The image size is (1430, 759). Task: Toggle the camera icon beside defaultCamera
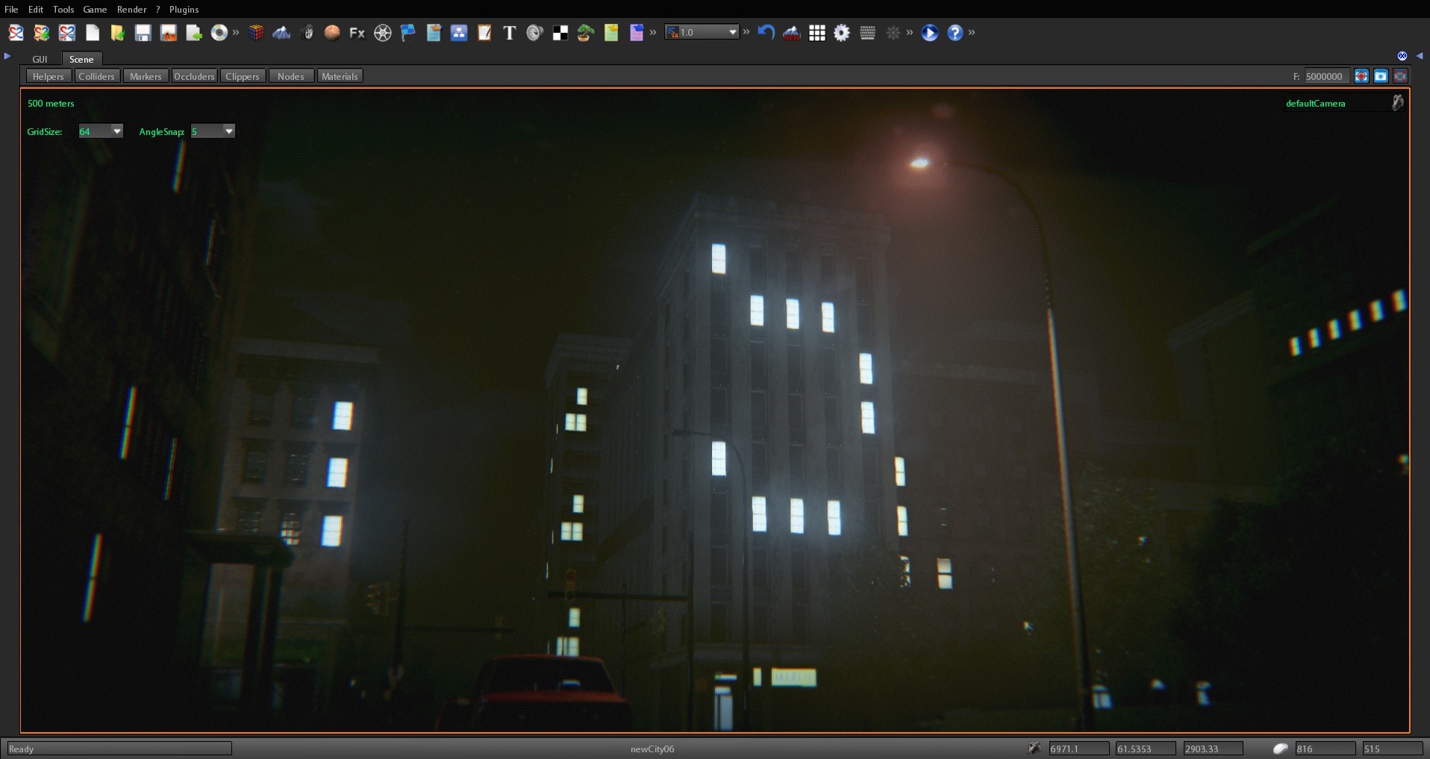pos(1396,103)
